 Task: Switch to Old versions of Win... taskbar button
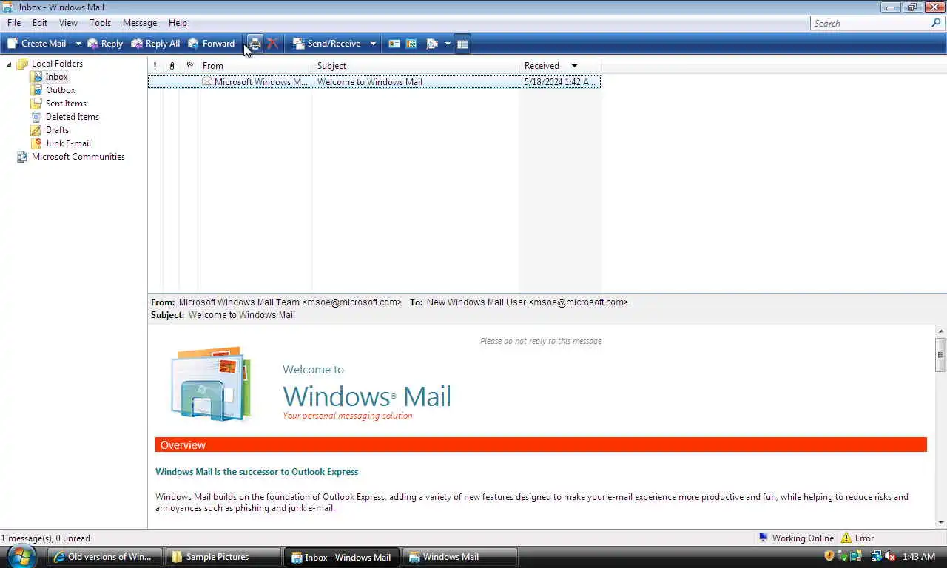coord(104,557)
